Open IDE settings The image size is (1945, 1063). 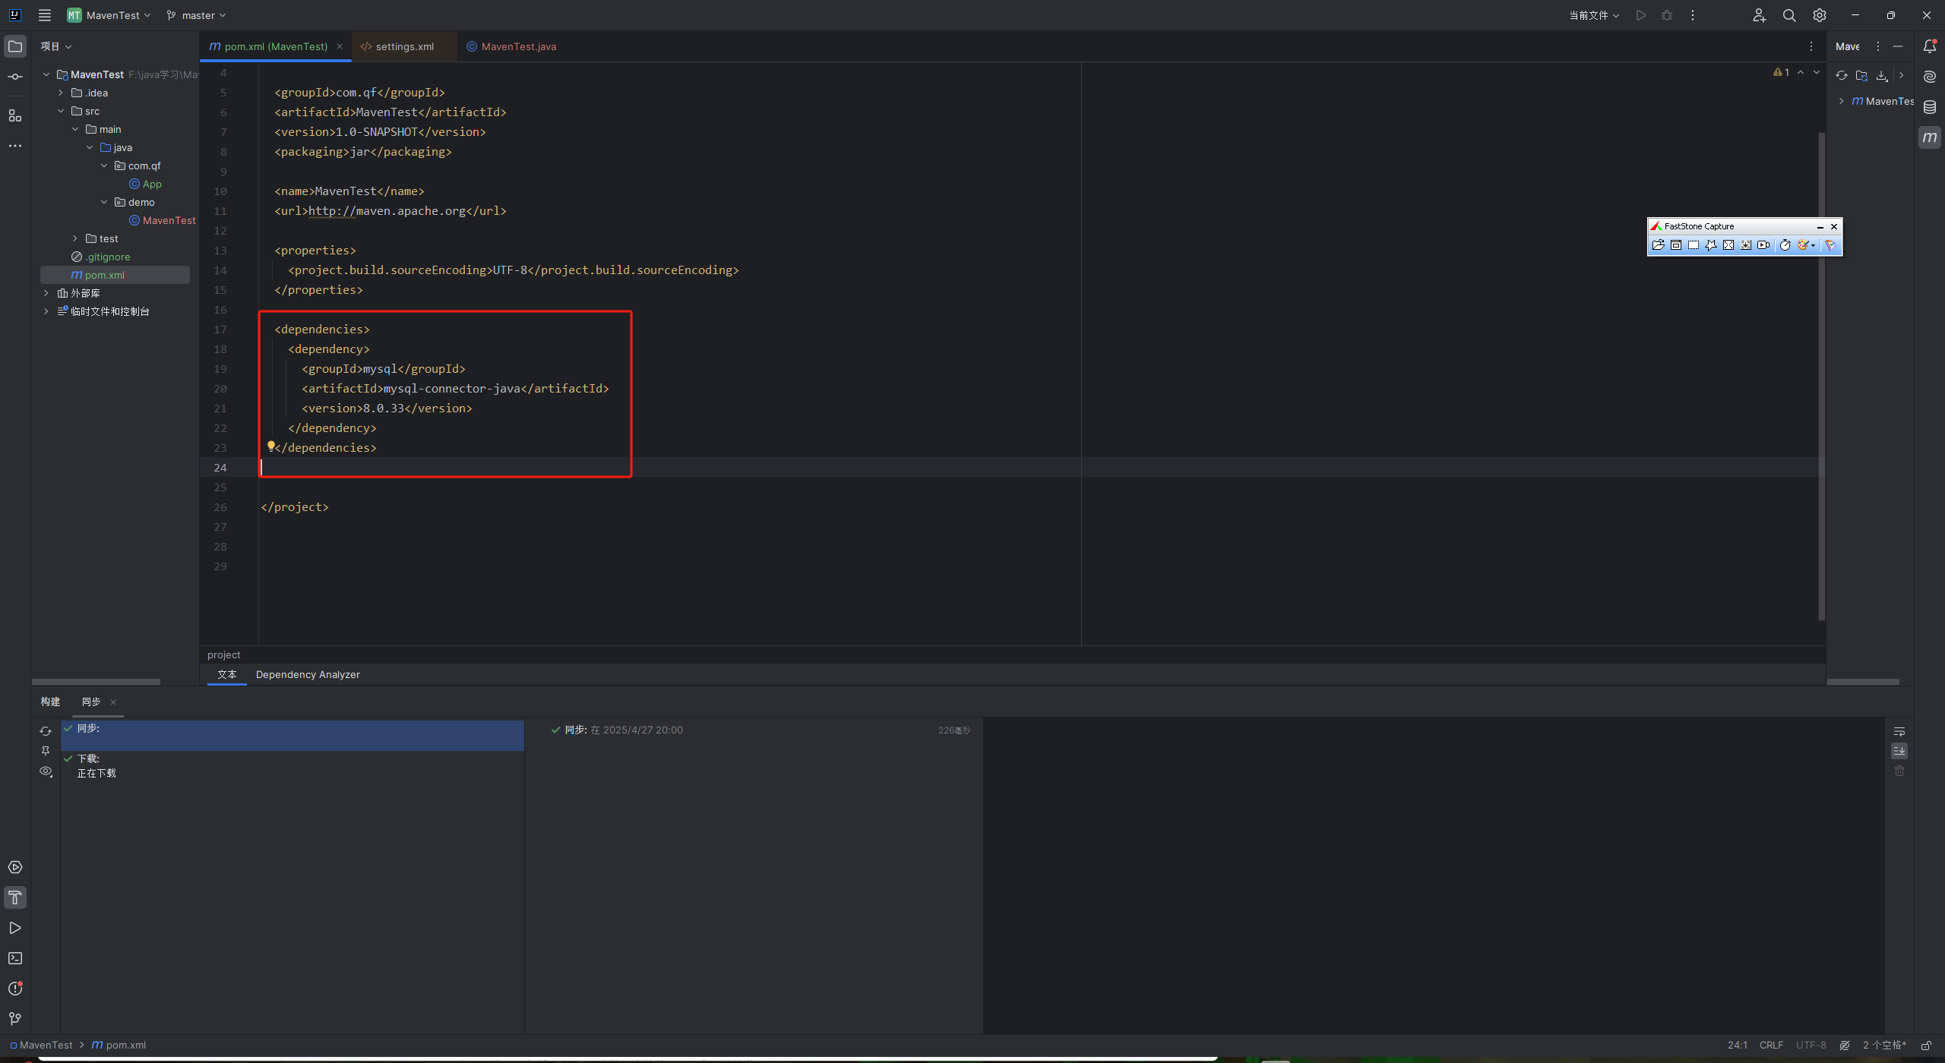pos(1819,15)
